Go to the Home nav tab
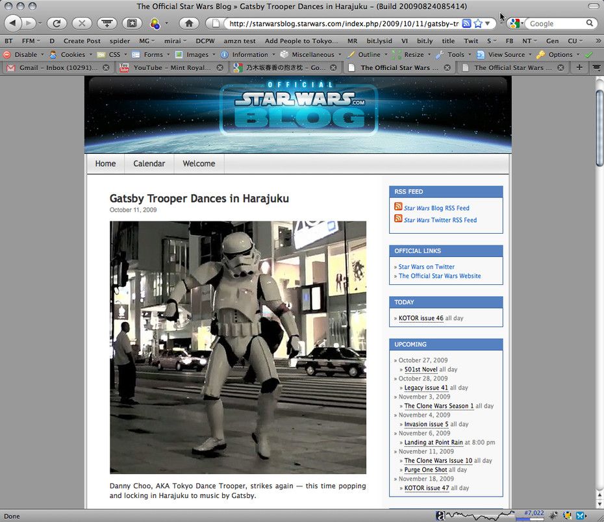 pyautogui.click(x=106, y=164)
